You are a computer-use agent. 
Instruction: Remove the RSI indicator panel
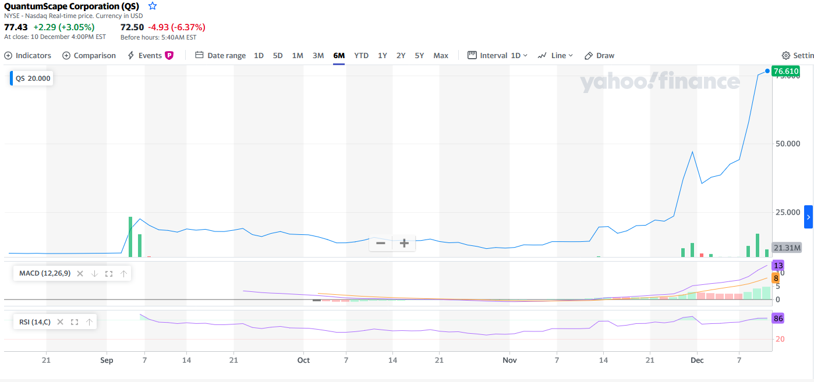60,322
